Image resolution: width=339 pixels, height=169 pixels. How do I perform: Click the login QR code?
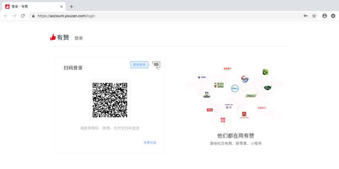[110, 100]
